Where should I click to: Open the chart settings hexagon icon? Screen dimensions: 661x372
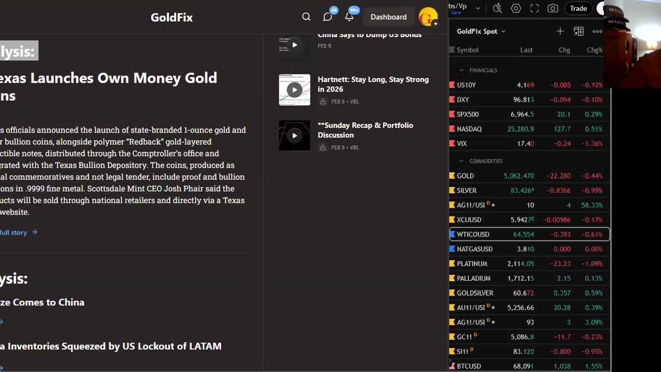(516, 8)
